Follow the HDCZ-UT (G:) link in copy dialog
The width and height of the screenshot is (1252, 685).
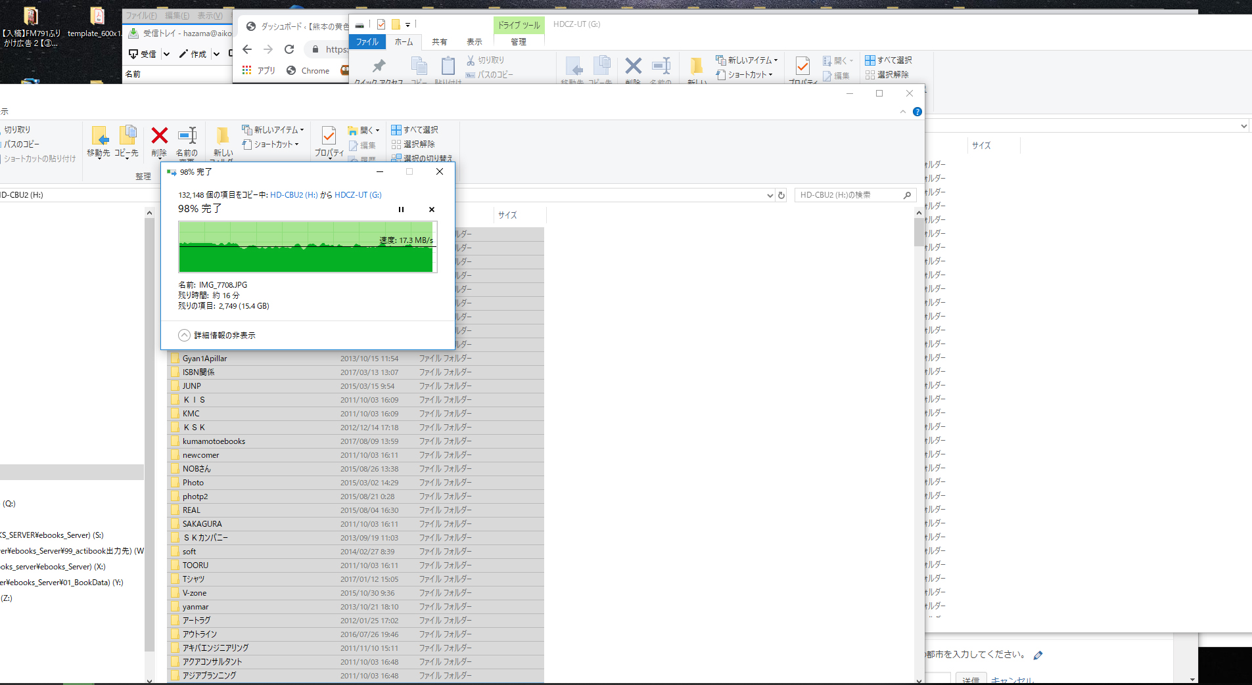(358, 195)
